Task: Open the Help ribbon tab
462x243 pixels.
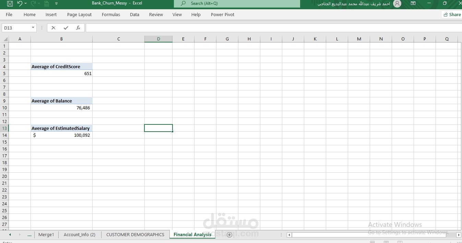Action: point(196,14)
